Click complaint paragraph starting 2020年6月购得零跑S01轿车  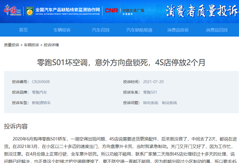tap(121, 150)
